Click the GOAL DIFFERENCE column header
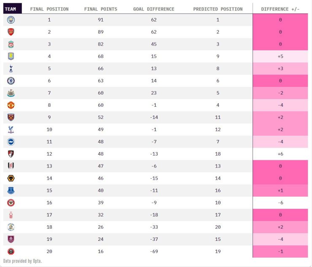 [x=153, y=9]
